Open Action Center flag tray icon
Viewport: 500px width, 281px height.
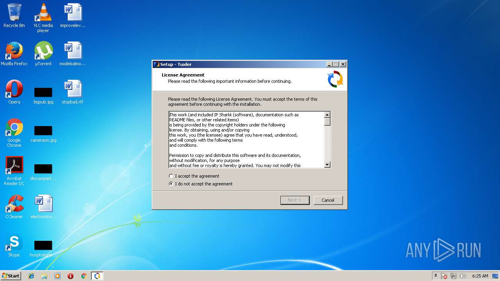click(x=444, y=276)
